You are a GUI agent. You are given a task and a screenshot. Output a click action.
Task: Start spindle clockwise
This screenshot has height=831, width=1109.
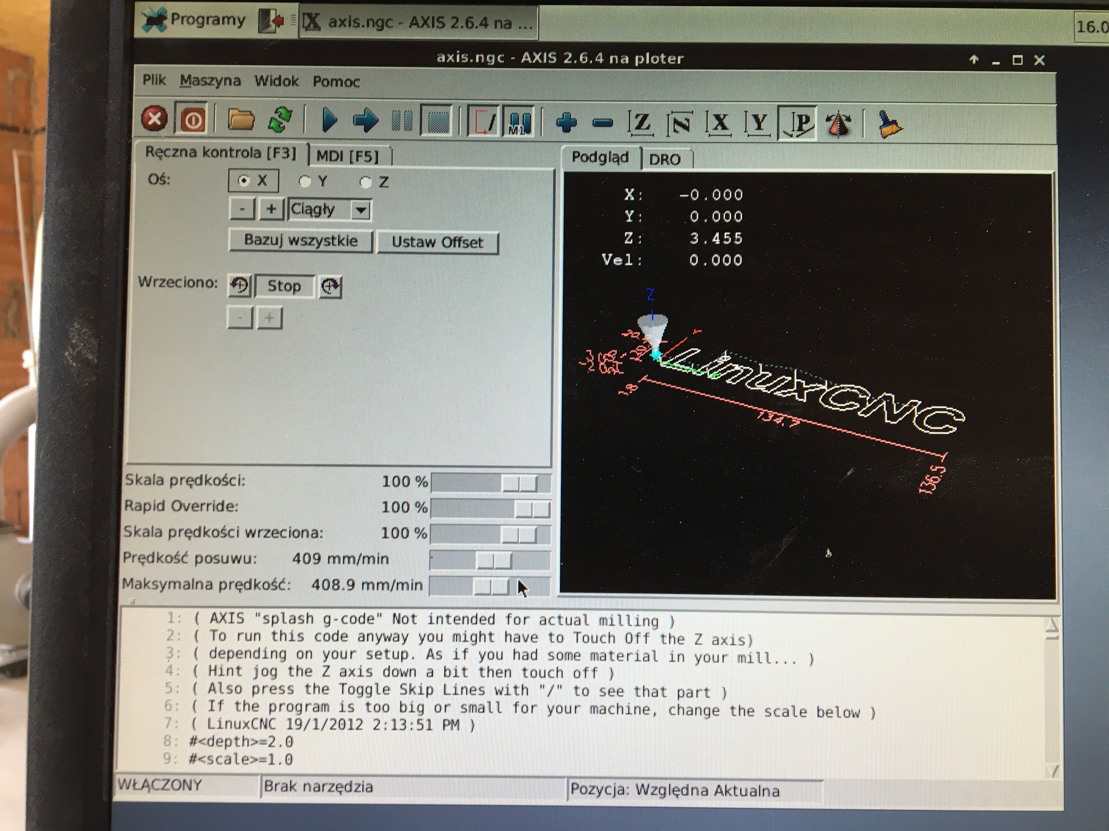[331, 287]
